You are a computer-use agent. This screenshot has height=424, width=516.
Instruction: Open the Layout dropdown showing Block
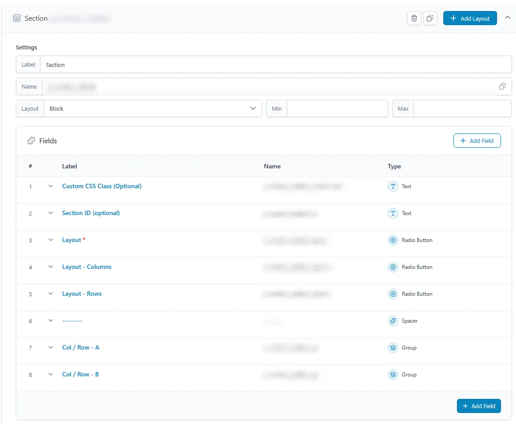[153, 108]
